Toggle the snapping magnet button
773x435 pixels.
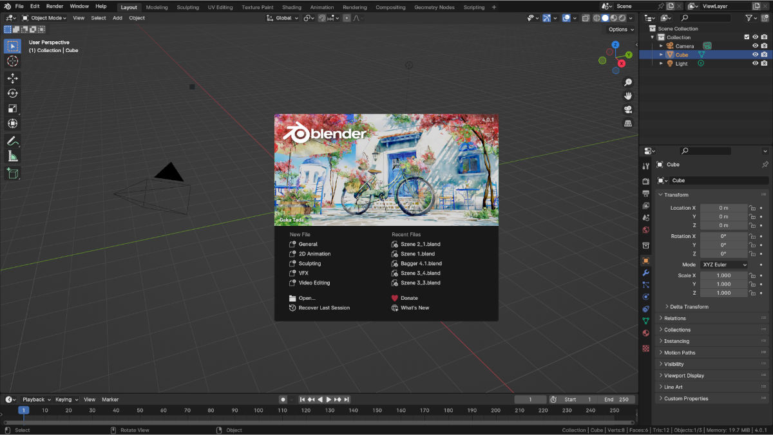(321, 18)
